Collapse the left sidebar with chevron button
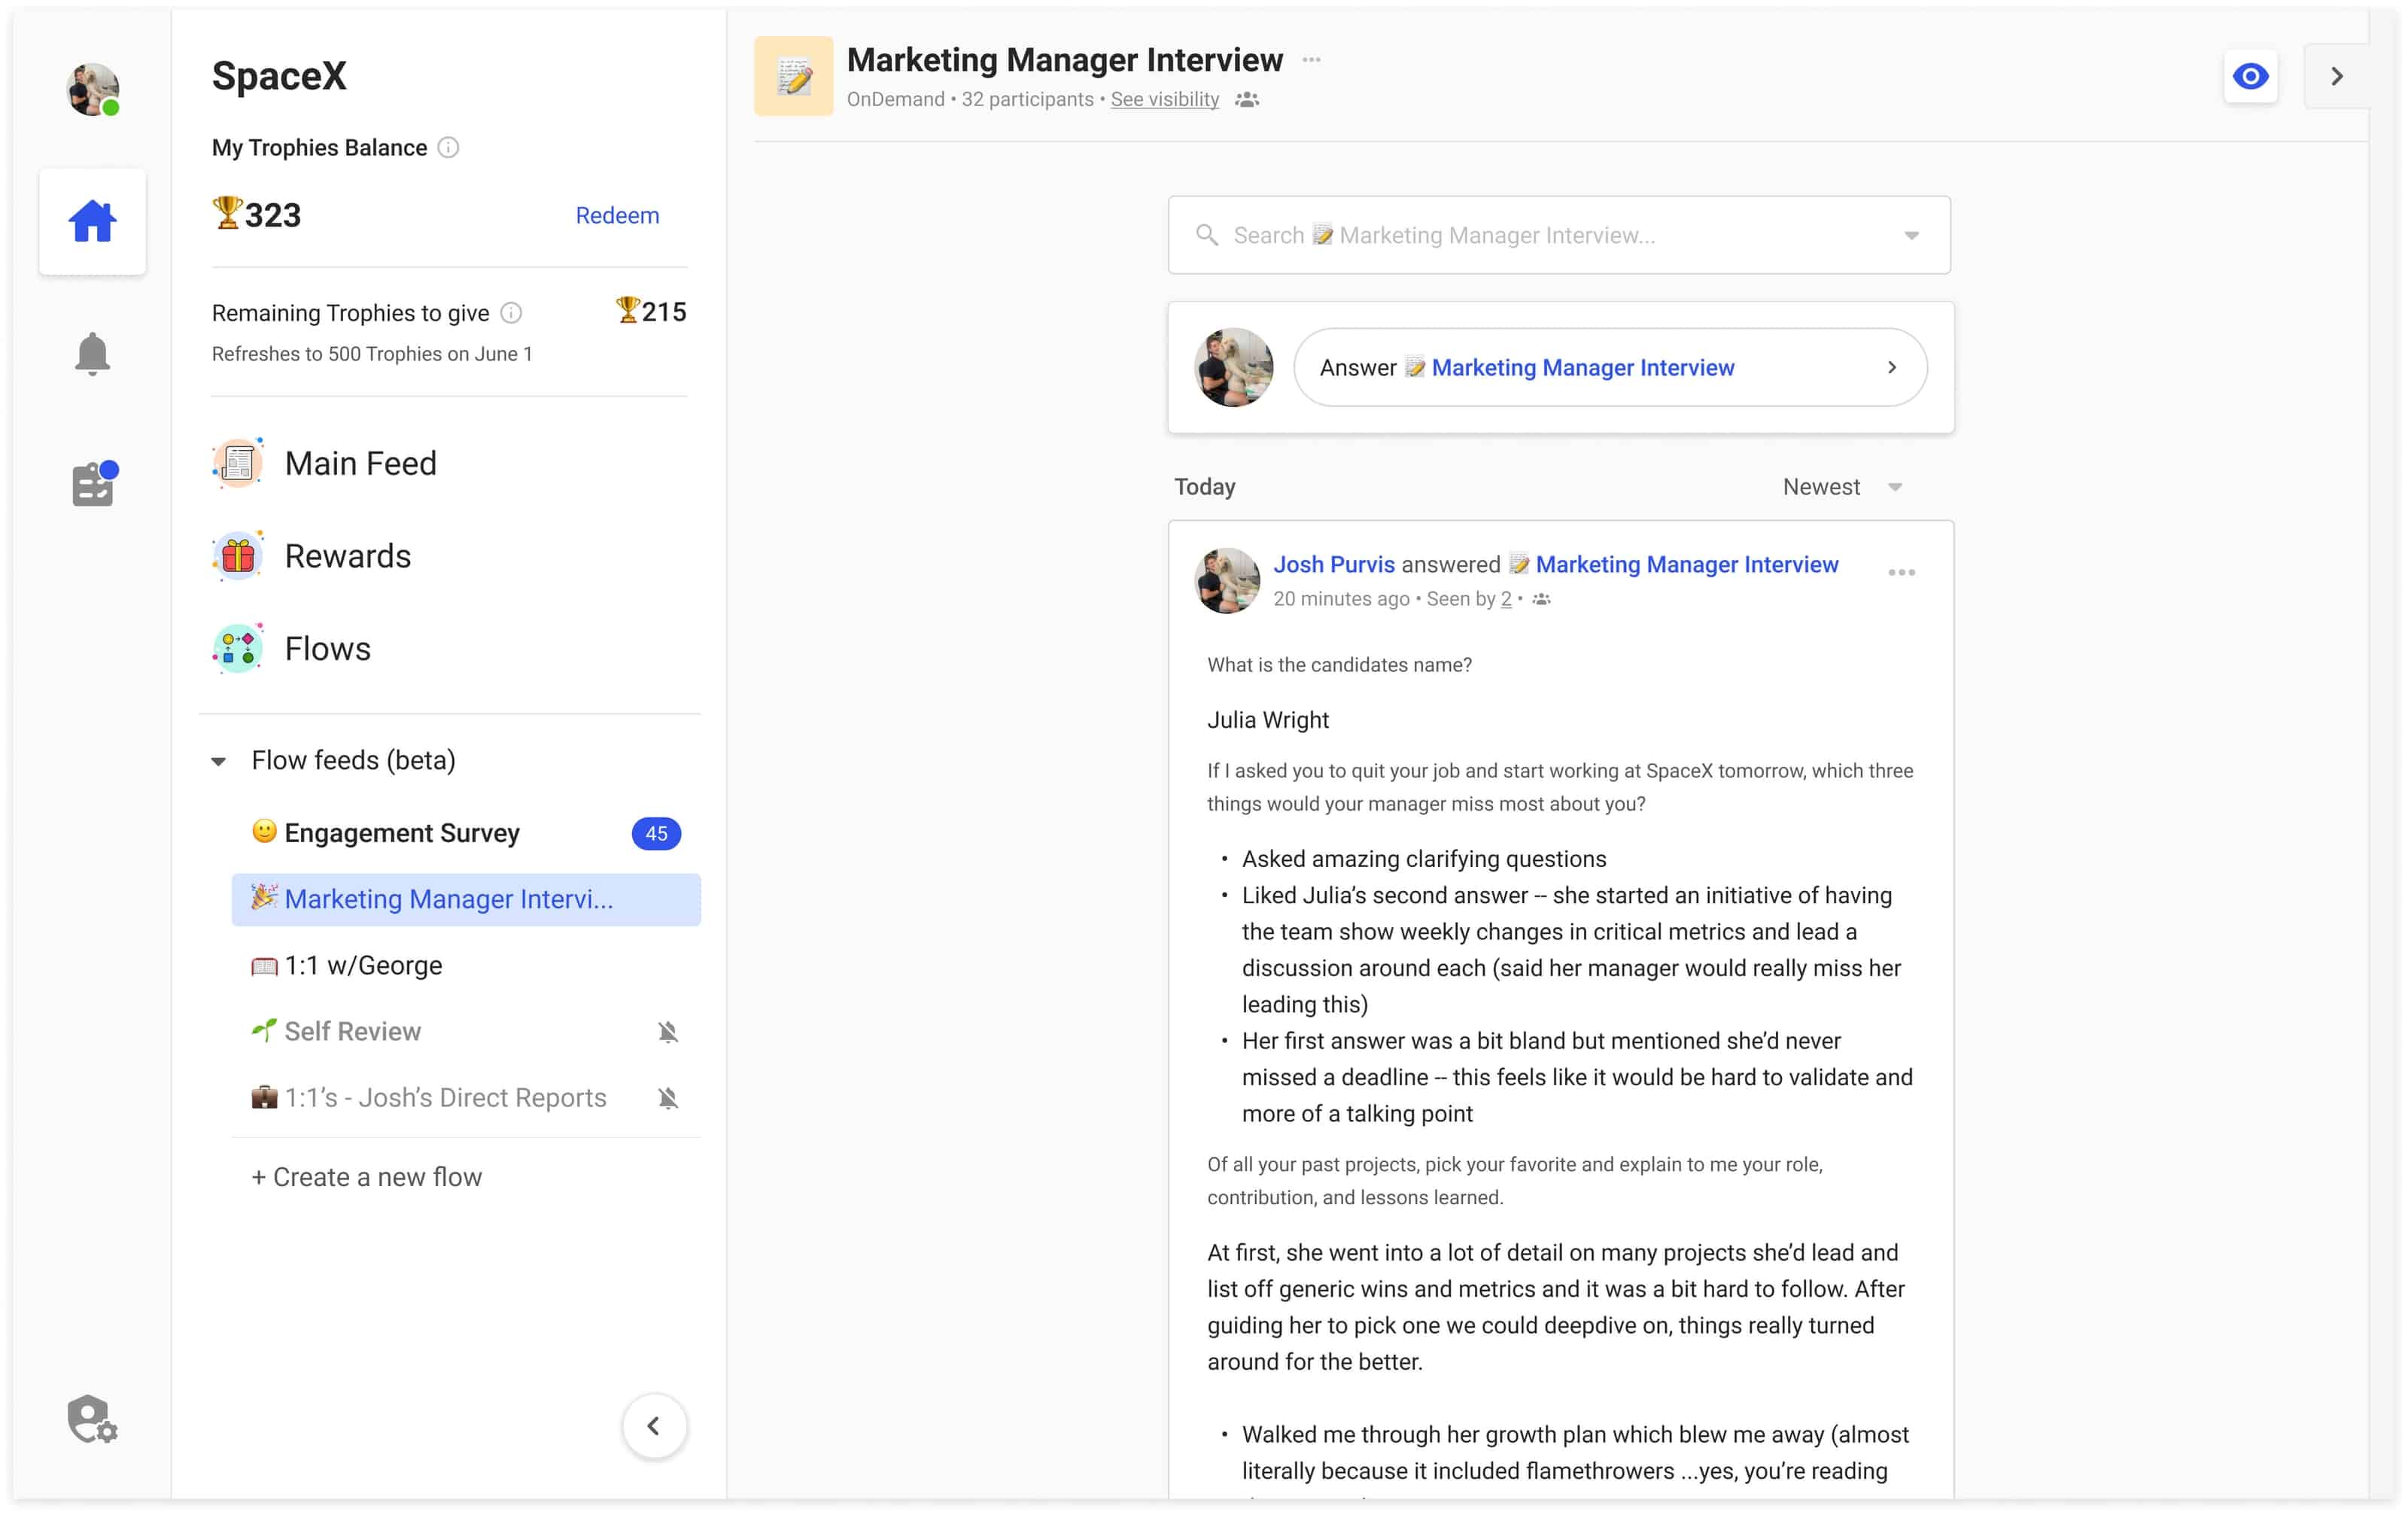The width and height of the screenshot is (2408, 1515). pyautogui.click(x=654, y=1425)
